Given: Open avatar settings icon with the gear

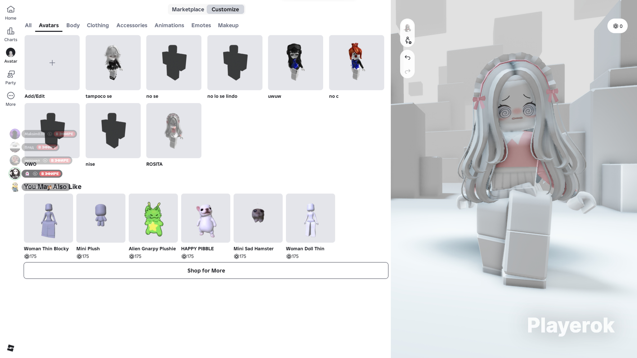Looking at the screenshot, I should pyautogui.click(x=408, y=40).
